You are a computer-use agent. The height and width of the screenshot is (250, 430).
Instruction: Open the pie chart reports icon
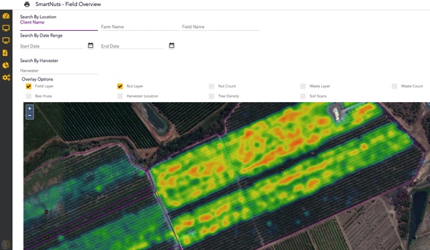point(6,65)
